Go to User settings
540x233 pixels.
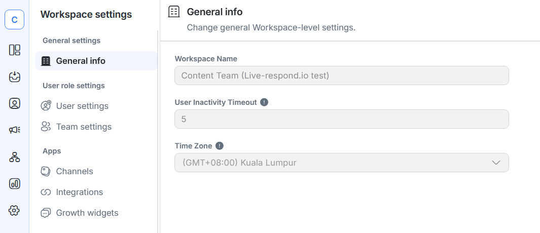tap(82, 106)
